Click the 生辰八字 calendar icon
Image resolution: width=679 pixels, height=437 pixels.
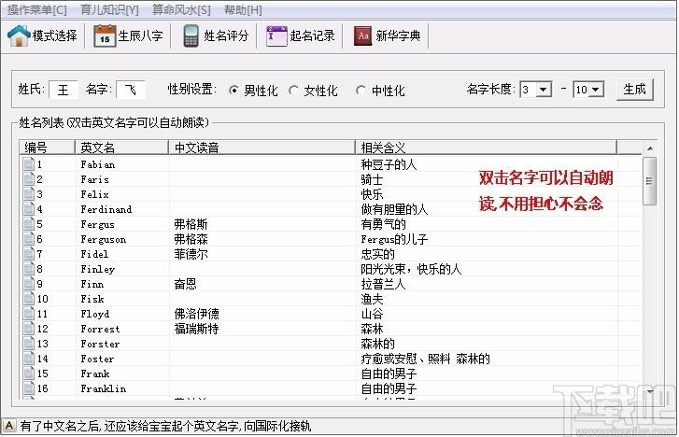[x=105, y=36]
